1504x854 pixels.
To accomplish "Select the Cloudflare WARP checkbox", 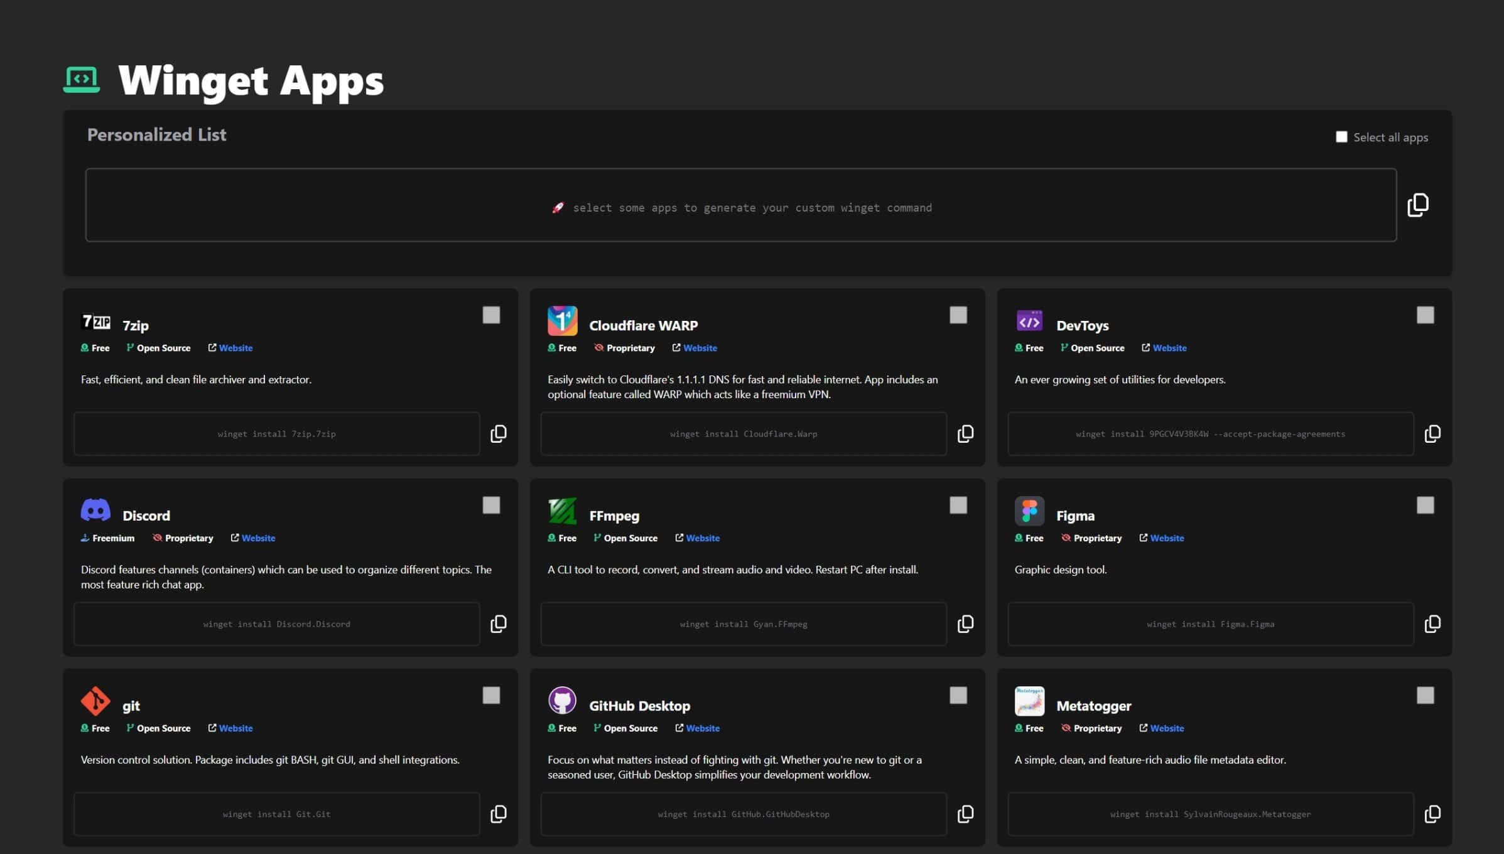I will [x=958, y=315].
